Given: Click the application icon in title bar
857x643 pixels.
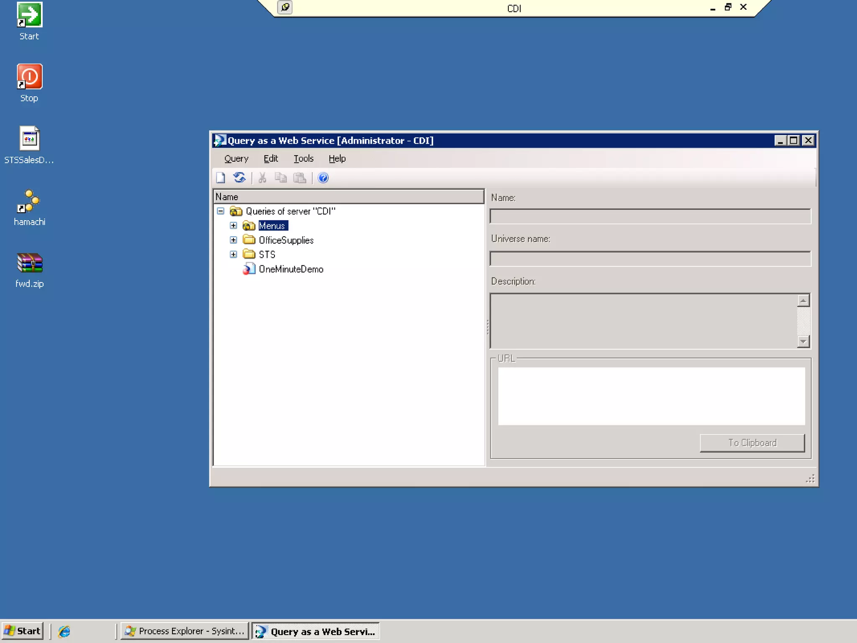Looking at the screenshot, I should pyautogui.click(x=219, y=140).
